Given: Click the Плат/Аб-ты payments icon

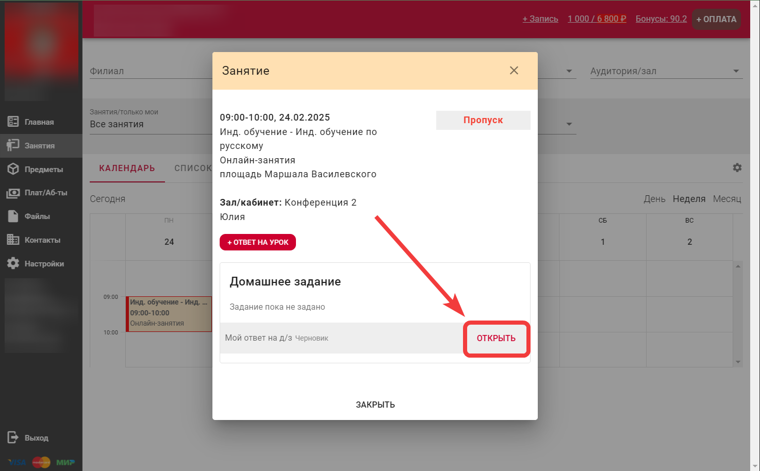Looking at the screenshot, I should click(13, 193).
